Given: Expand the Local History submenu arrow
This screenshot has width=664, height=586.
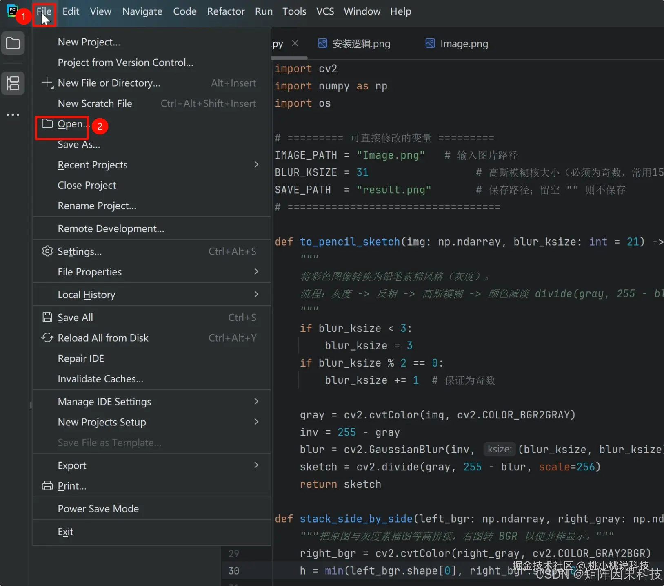Looking at the screenshot, I should tap(256, 294).
